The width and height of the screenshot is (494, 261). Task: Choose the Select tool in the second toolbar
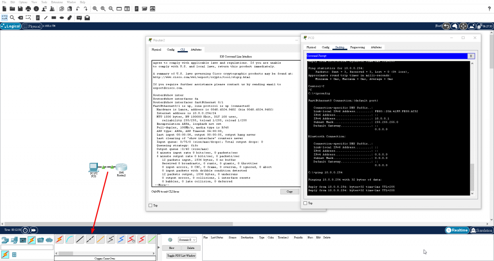4,18
